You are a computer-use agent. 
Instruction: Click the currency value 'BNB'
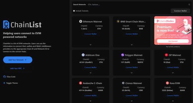pos(141,29)
